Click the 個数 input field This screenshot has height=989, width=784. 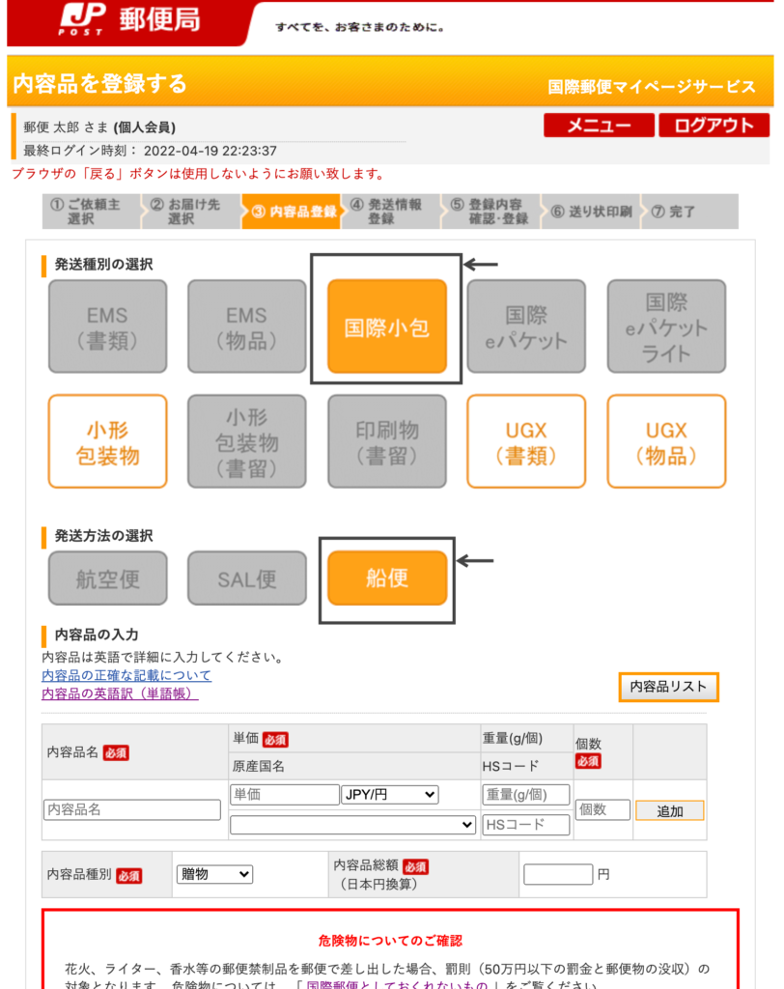[602, 810]
